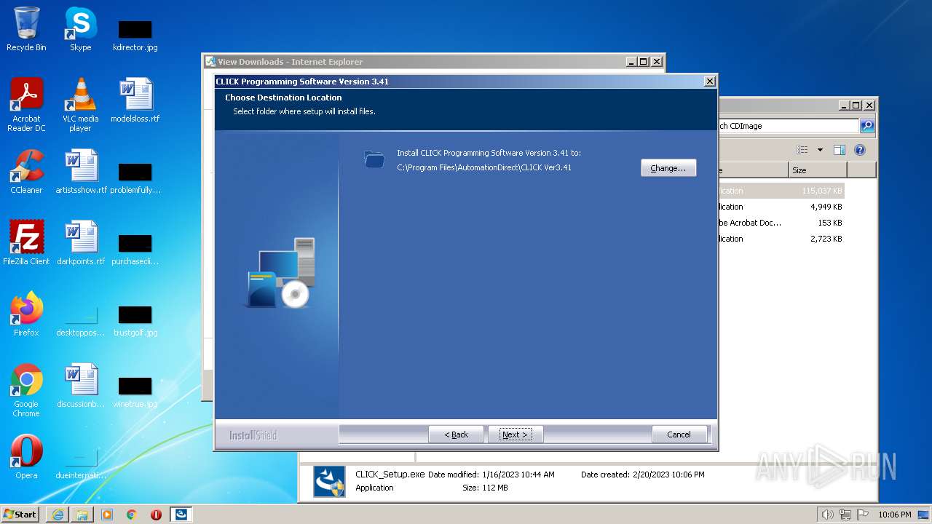Click Next to continue installation
The width and height of the screenshot is (932, 524).
[515, 434]
